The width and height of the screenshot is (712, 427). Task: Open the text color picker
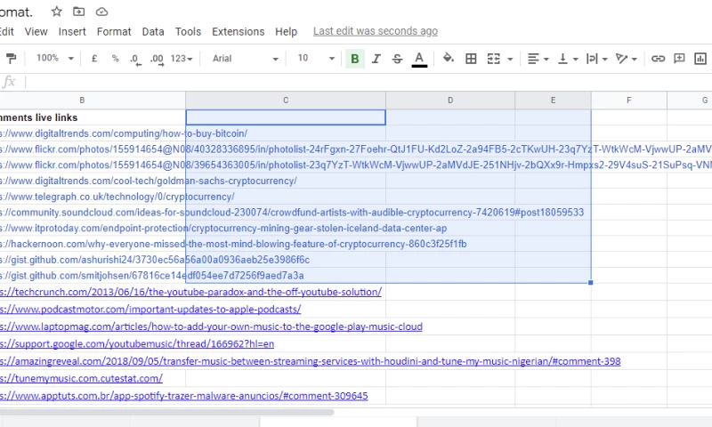[419, 59]
